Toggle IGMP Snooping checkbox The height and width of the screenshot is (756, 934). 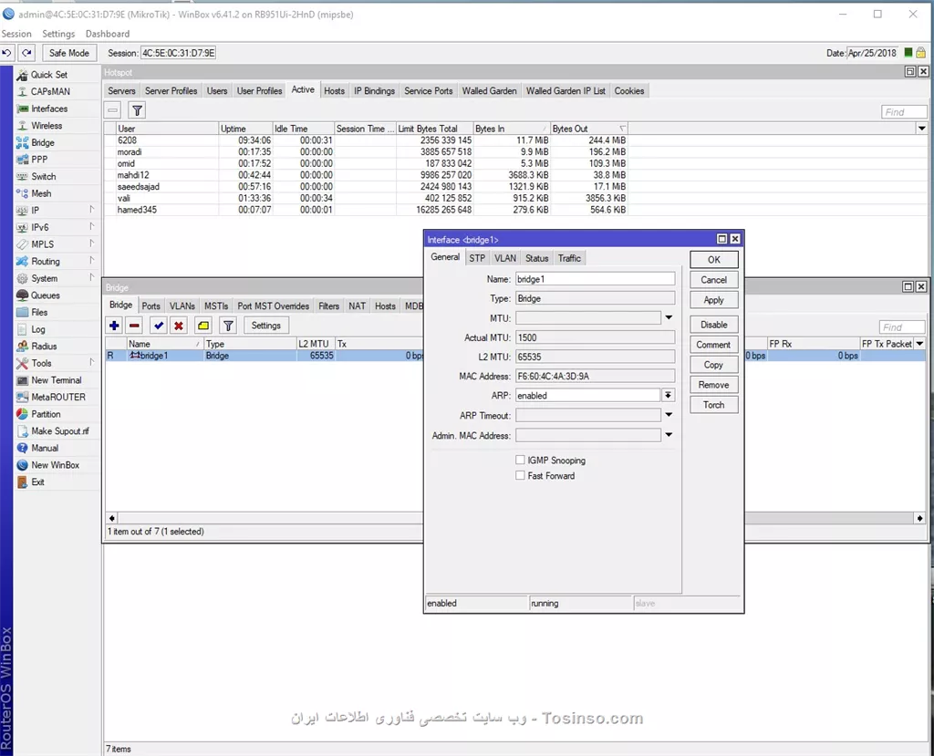520,460
